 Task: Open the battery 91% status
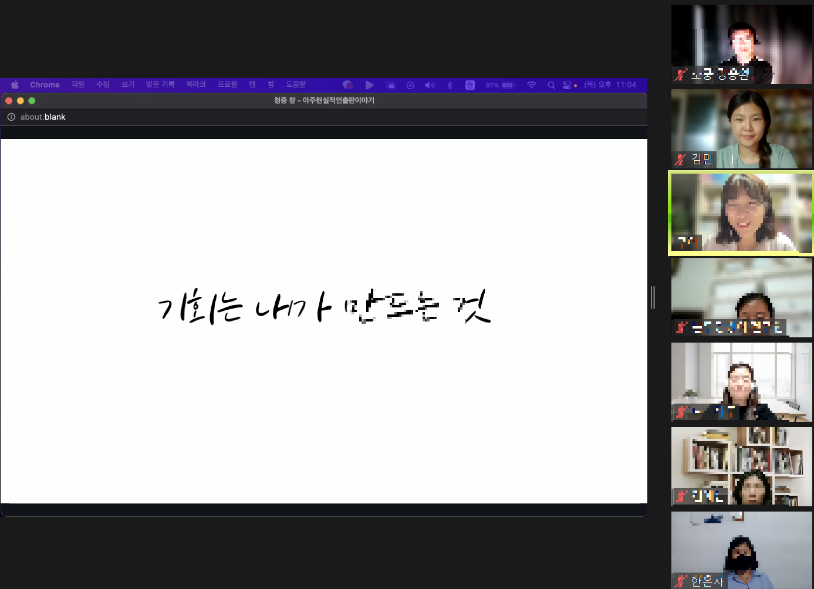501,85
